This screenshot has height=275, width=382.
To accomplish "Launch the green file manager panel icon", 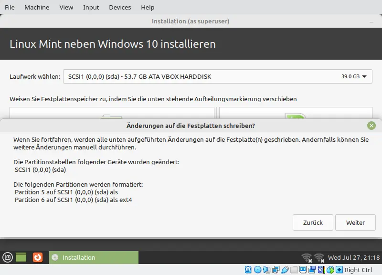I will 21,257.
